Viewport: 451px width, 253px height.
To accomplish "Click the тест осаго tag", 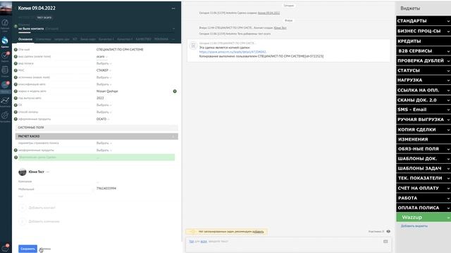I will [x=44, y=18].
